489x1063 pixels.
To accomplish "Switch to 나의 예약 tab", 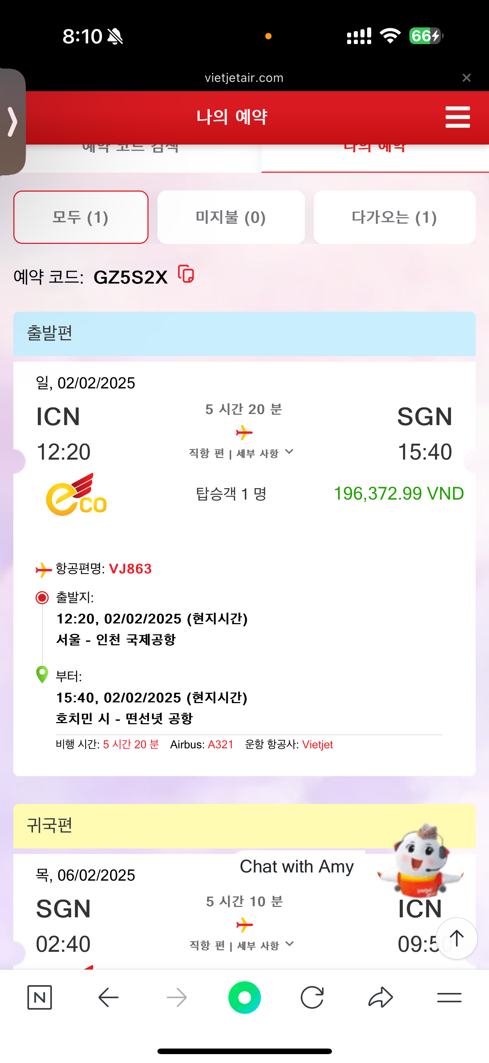I will tap(375, 155).
